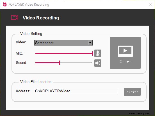The height and width of the screenshot is (116, 155).
Task: Close the KOPLAYER Video Recording window
Action: 151,4
